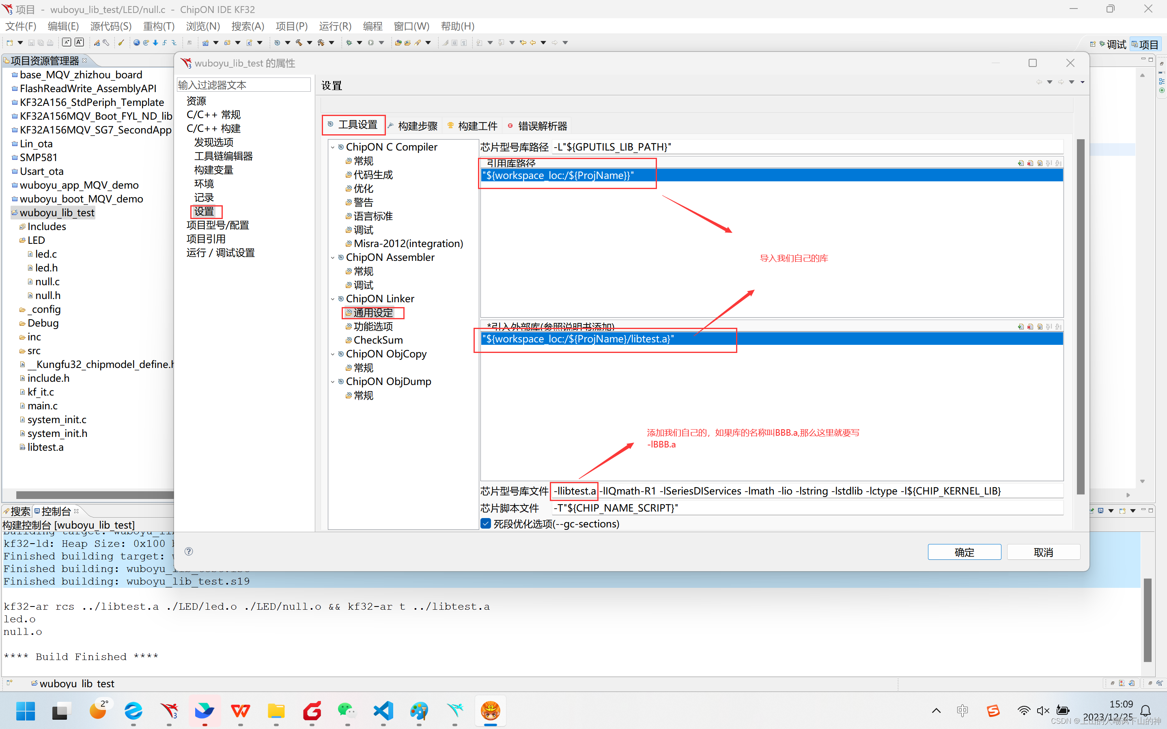Select the CheckSum item under ChipON Linker
1167x729 pixels.
click(x=378, y=340)
